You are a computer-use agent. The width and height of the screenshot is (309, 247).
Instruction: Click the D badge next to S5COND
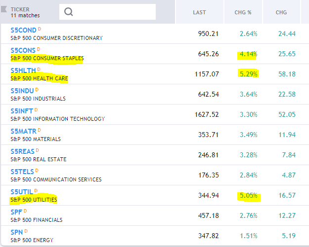pos(40,29)
